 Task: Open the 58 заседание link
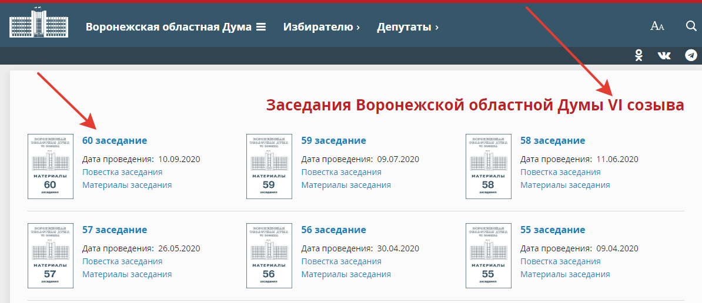[553, 140]
